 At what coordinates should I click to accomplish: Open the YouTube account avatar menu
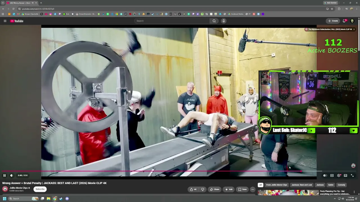click(352, 21)
